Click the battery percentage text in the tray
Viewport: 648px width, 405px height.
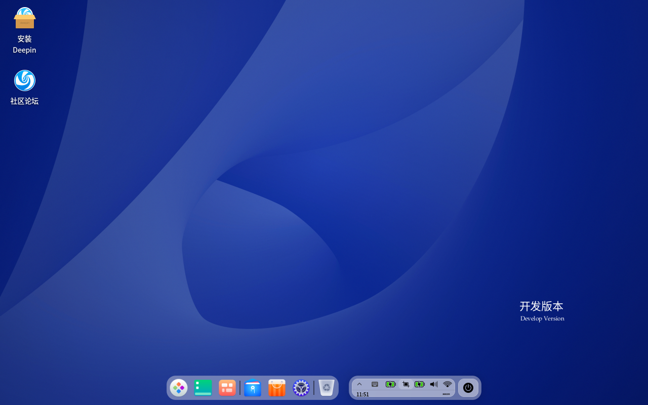(447, 394)
